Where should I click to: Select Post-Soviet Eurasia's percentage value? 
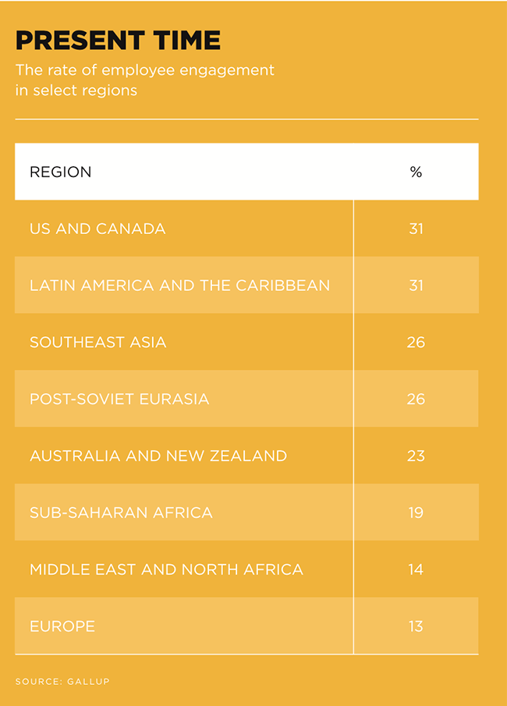pos(416,399)
